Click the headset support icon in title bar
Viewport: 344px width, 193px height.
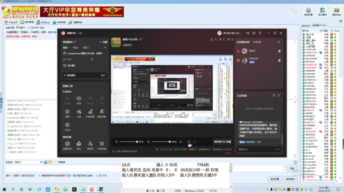248,33
